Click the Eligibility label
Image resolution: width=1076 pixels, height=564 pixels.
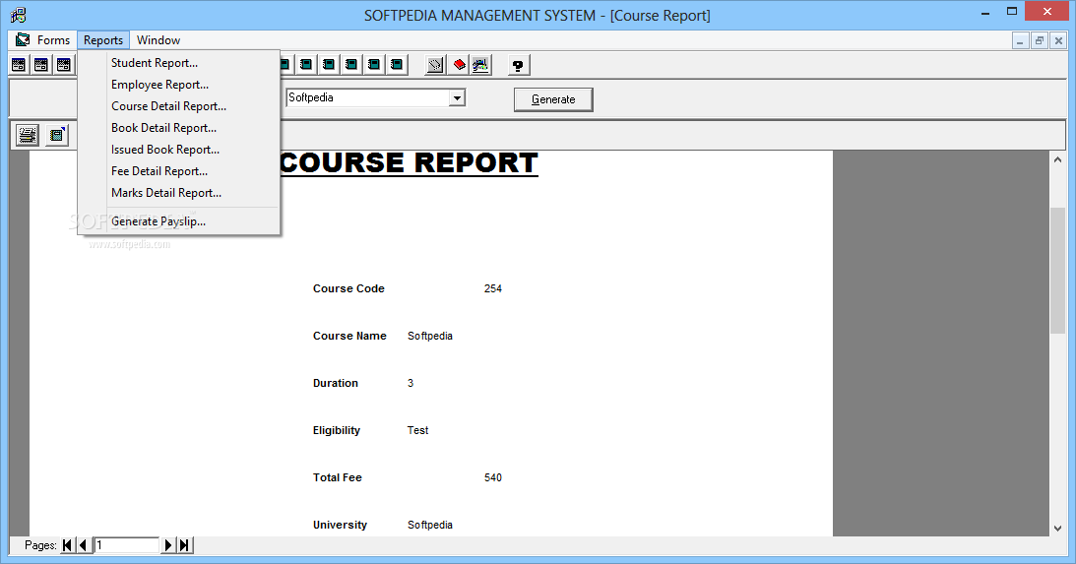pyautogui.click(x=337, y=431)
